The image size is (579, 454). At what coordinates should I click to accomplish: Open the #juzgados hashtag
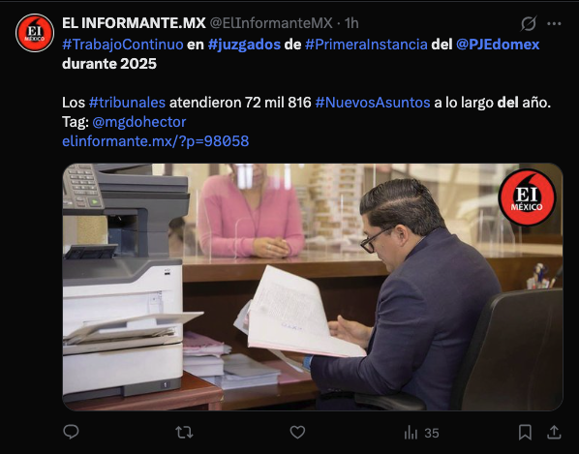244,45
